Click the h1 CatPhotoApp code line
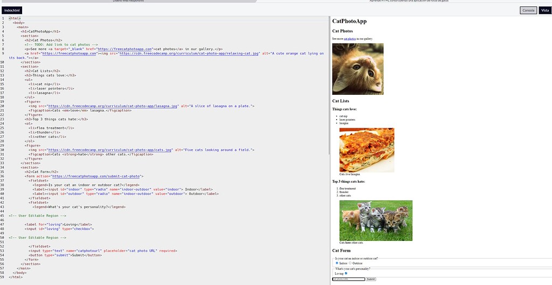The image size is (552, 285). [40, 31]
